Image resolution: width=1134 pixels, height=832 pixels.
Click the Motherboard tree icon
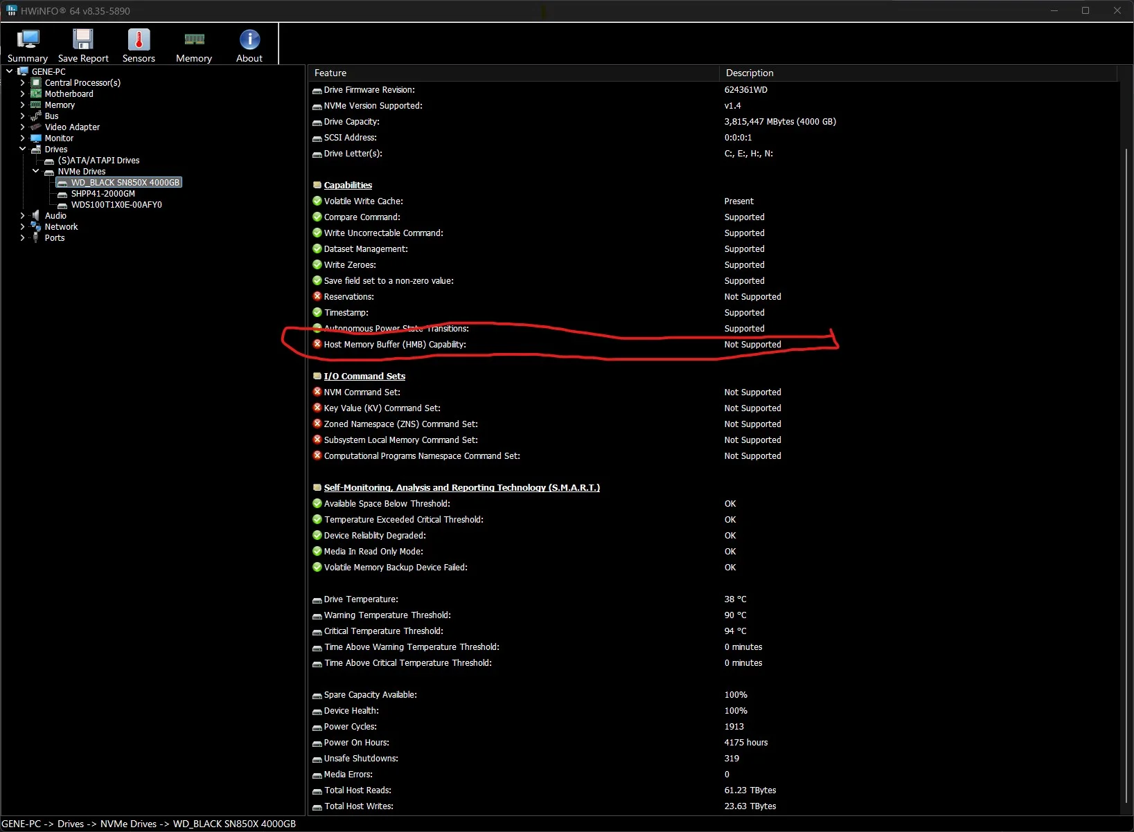click(x=36, y=93)
